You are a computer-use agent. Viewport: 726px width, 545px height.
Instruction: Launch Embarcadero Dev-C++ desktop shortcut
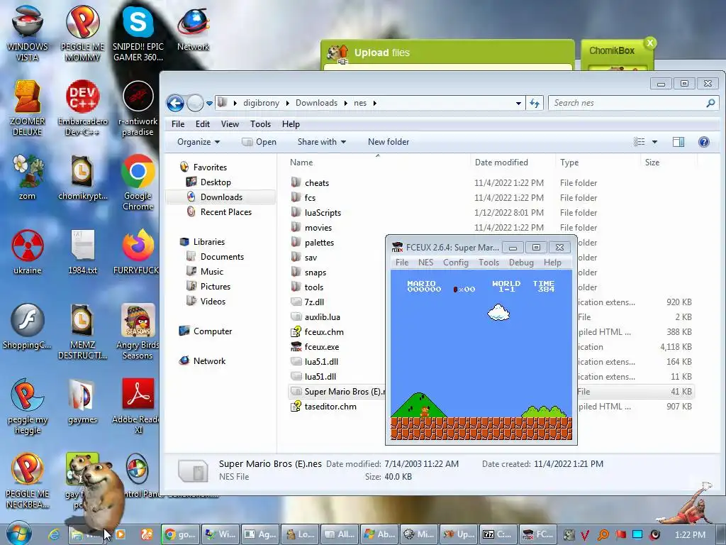(82, 108)
